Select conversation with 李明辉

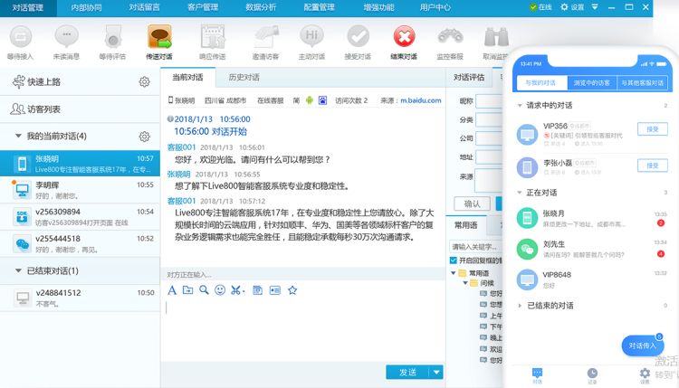coord(80,190)
